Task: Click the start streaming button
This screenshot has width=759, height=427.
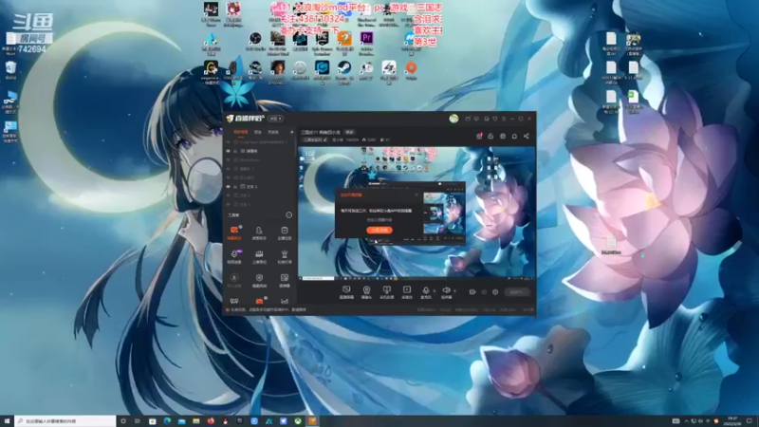Action: point(517,292)
